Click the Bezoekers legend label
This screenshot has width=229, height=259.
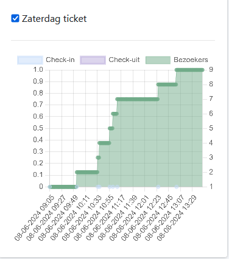[191, 60]
